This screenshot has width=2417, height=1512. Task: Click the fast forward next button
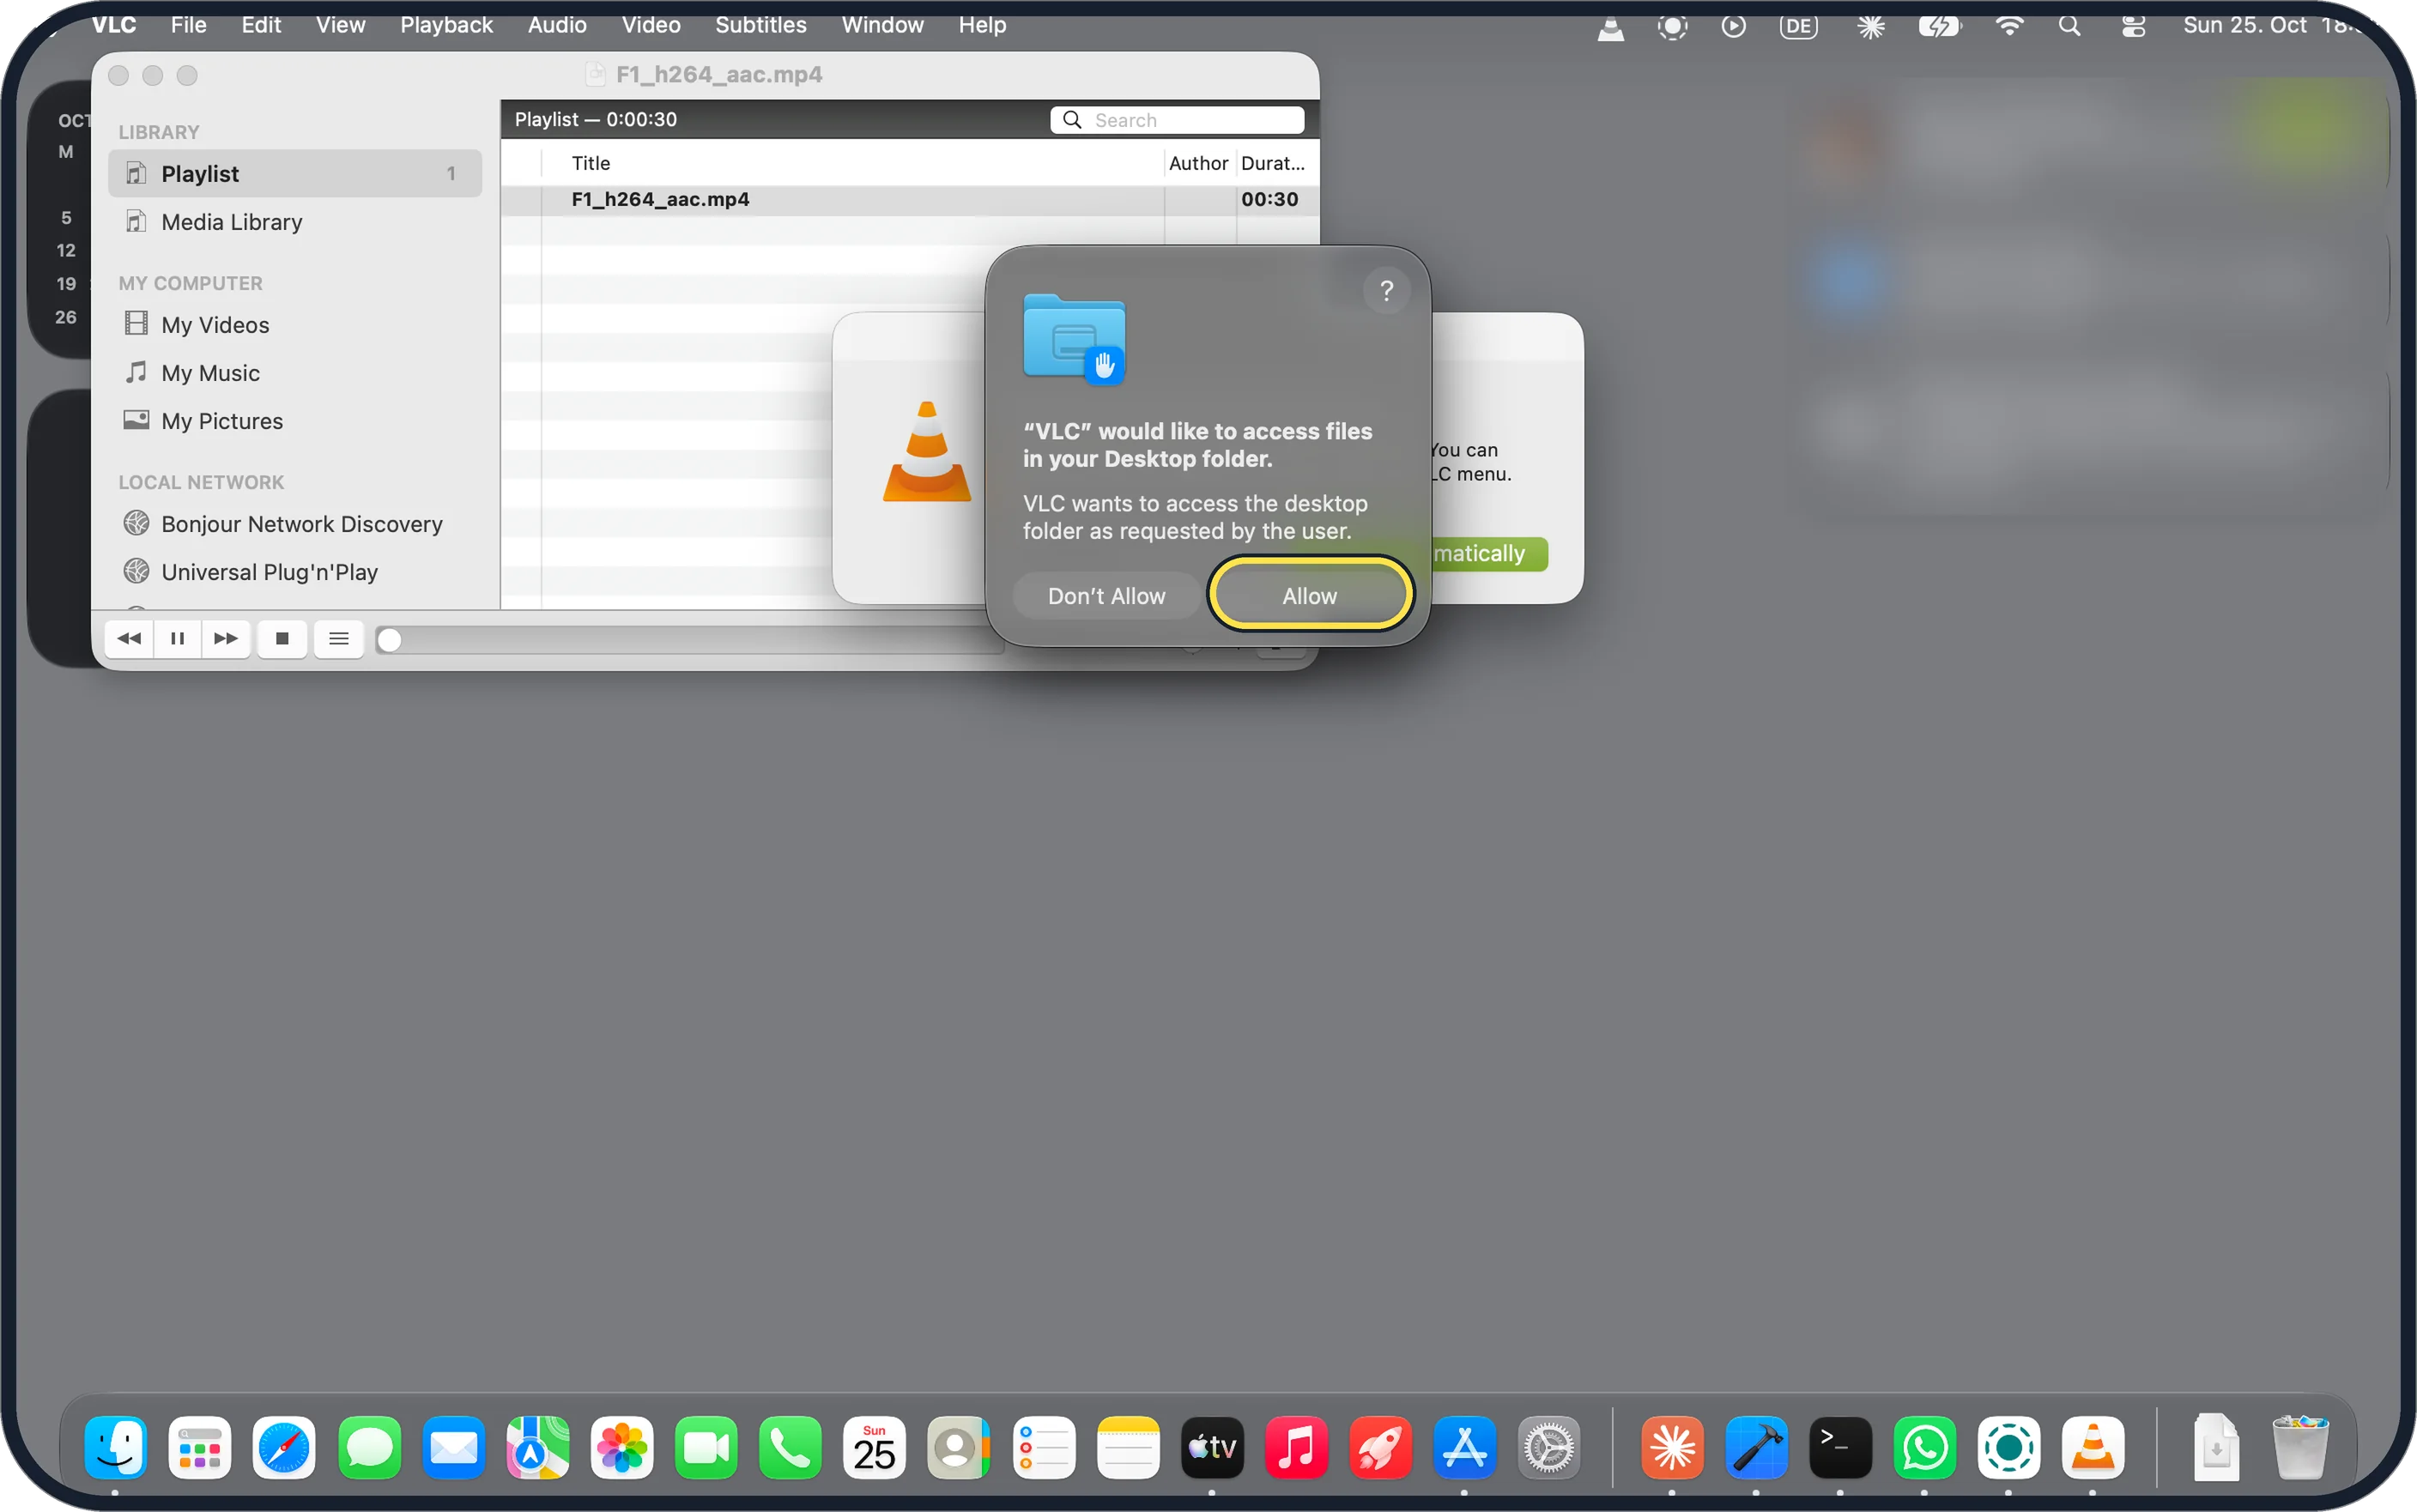[x=226, y=638]
